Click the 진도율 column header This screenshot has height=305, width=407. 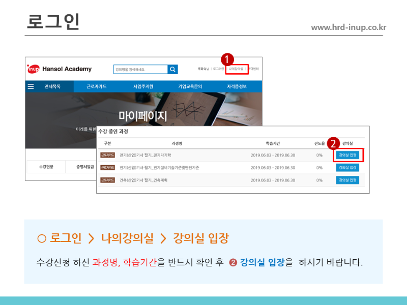click(x=319, y=143)
